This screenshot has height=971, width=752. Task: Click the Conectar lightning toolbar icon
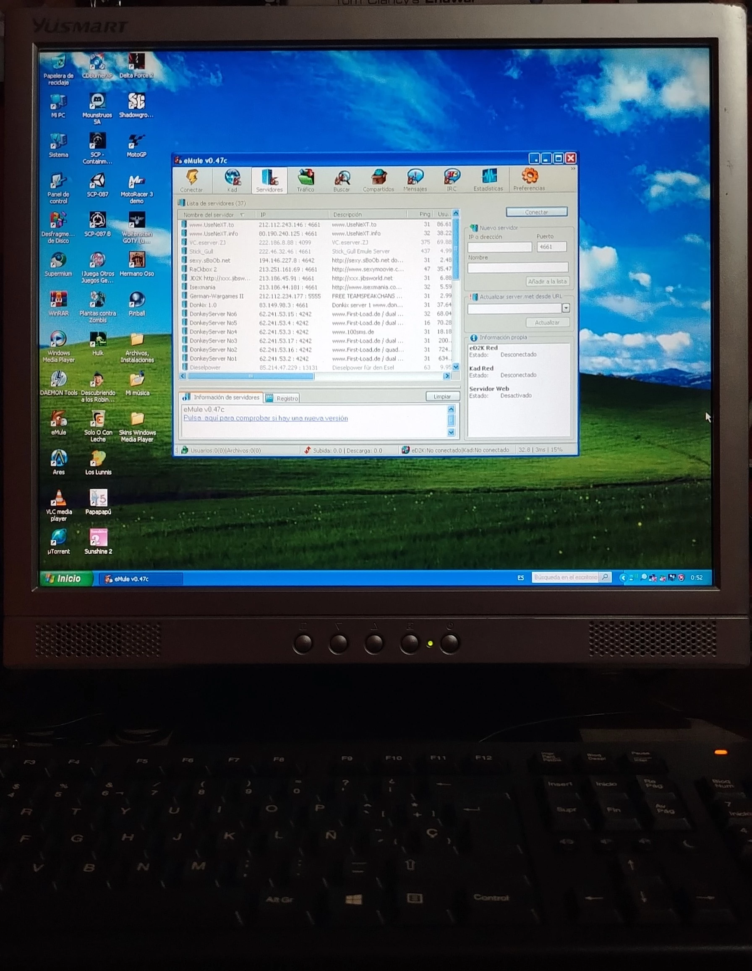pyautogui.click(x=192, y=180)
